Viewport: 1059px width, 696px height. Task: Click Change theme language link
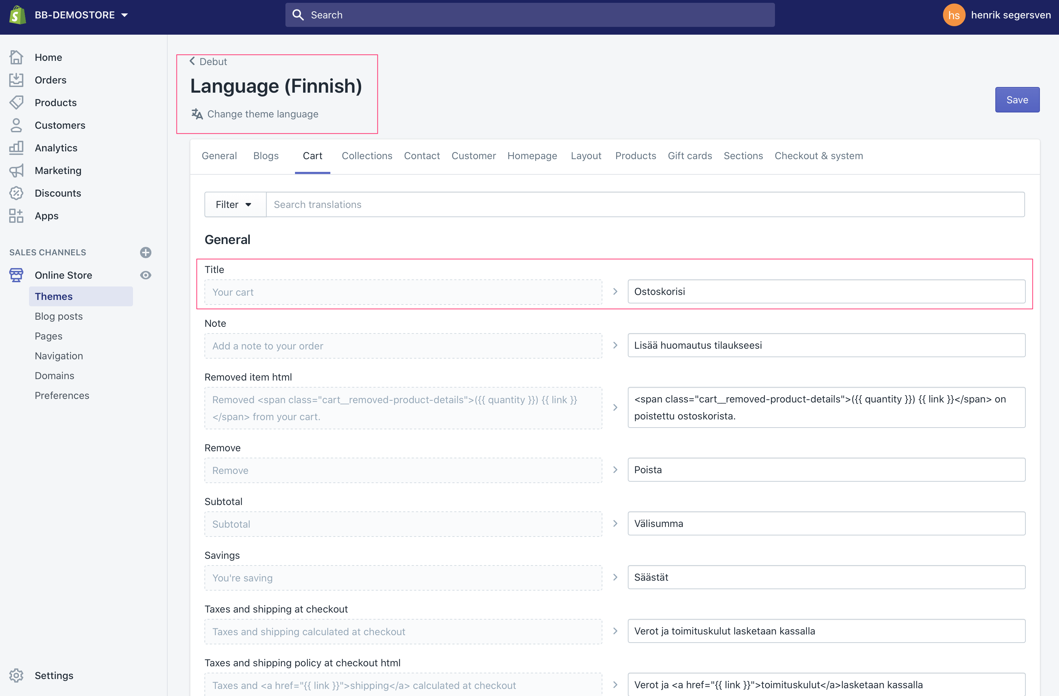[262, 114]
